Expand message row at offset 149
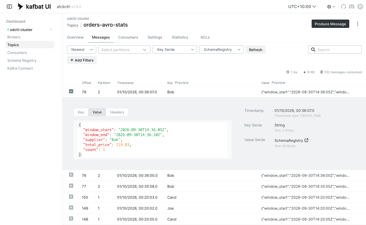The image size is (366, 225). pos(71,208)
